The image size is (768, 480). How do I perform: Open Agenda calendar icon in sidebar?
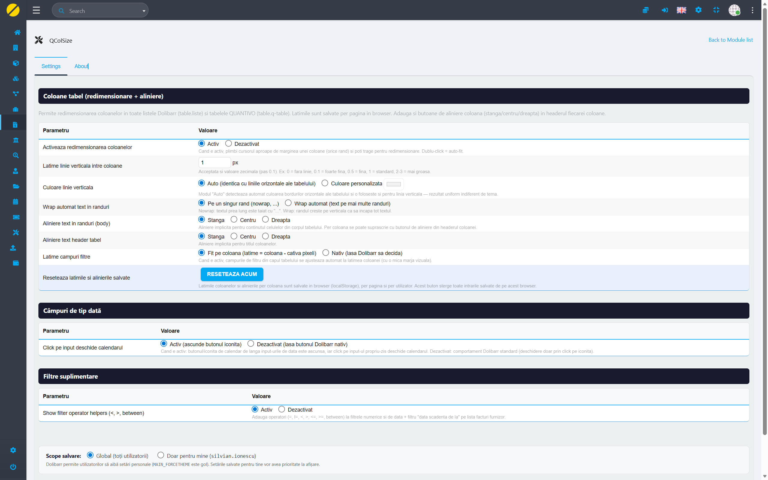16,202
